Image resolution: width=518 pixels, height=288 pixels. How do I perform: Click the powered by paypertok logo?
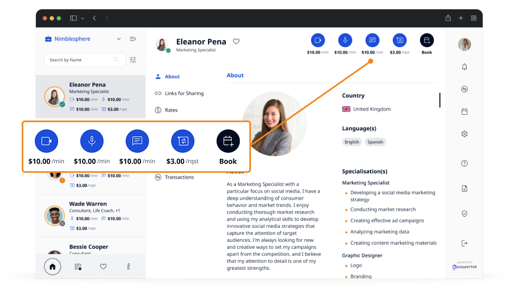(x=464, y=265)
